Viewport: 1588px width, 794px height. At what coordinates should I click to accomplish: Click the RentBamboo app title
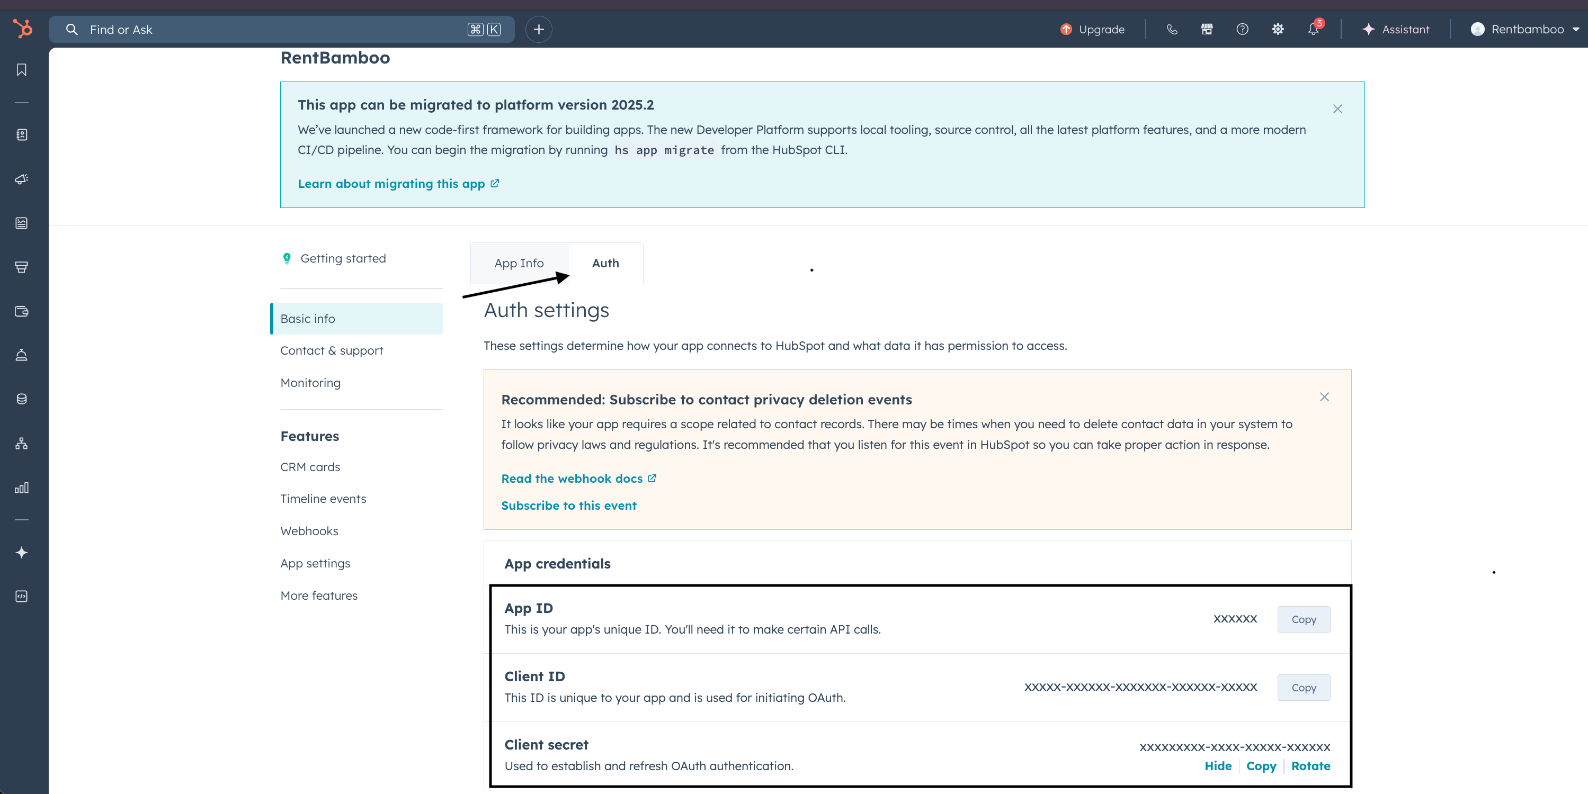pyautogui.click(x=335, y=58)
